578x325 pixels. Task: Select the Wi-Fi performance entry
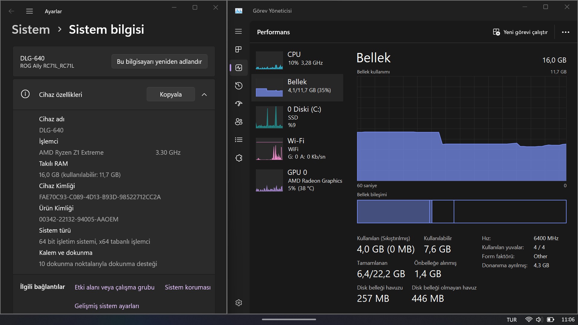297,149
